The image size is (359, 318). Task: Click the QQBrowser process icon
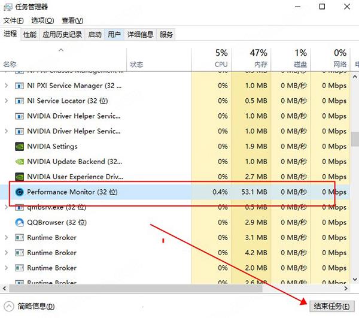tap(20, 222)
